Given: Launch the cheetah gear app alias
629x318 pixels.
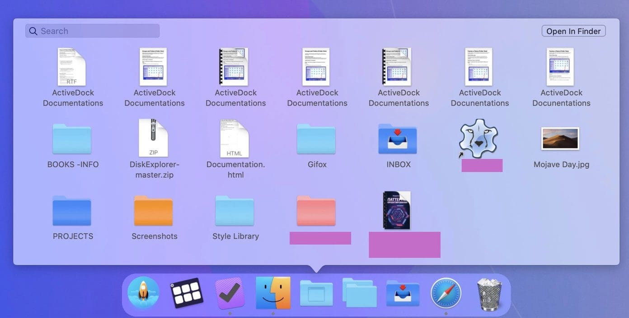Looking at the screenshot, I should click(479, 138).
